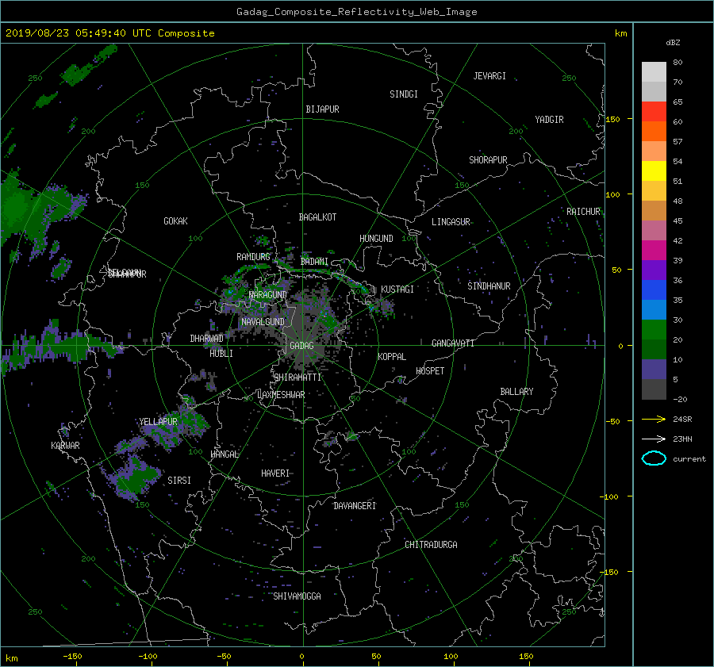The width and height of the screenshot is (714, 667).
Task: Click the NAVALGUND city label
Action: tap(263, 322)
